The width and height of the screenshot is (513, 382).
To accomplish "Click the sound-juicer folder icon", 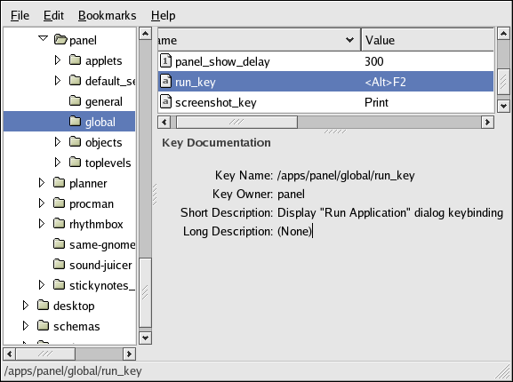I will (x=60, y=264).
